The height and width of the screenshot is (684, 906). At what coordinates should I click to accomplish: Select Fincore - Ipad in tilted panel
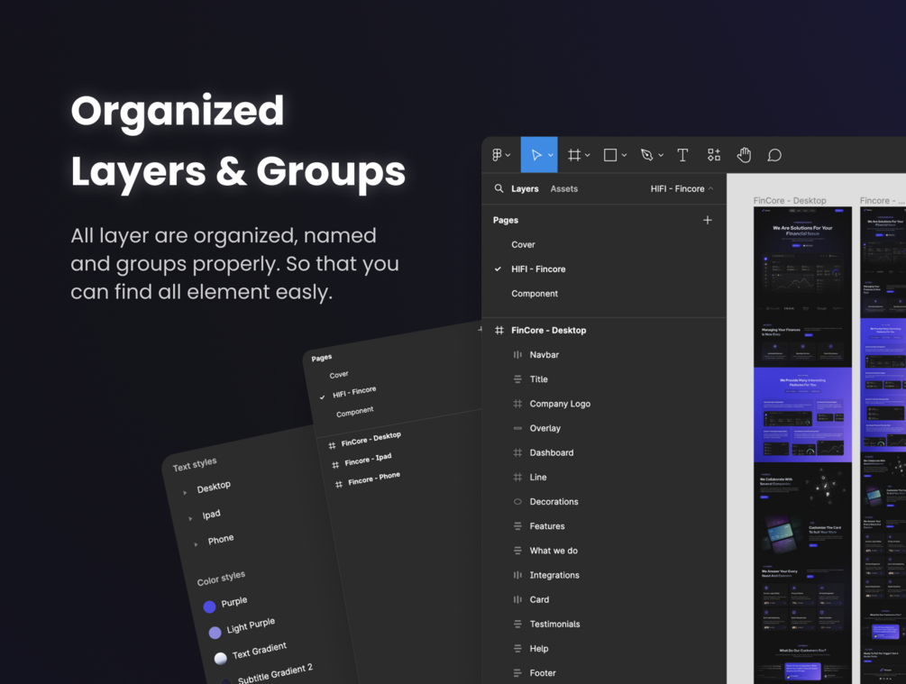(x=368, y=460)
